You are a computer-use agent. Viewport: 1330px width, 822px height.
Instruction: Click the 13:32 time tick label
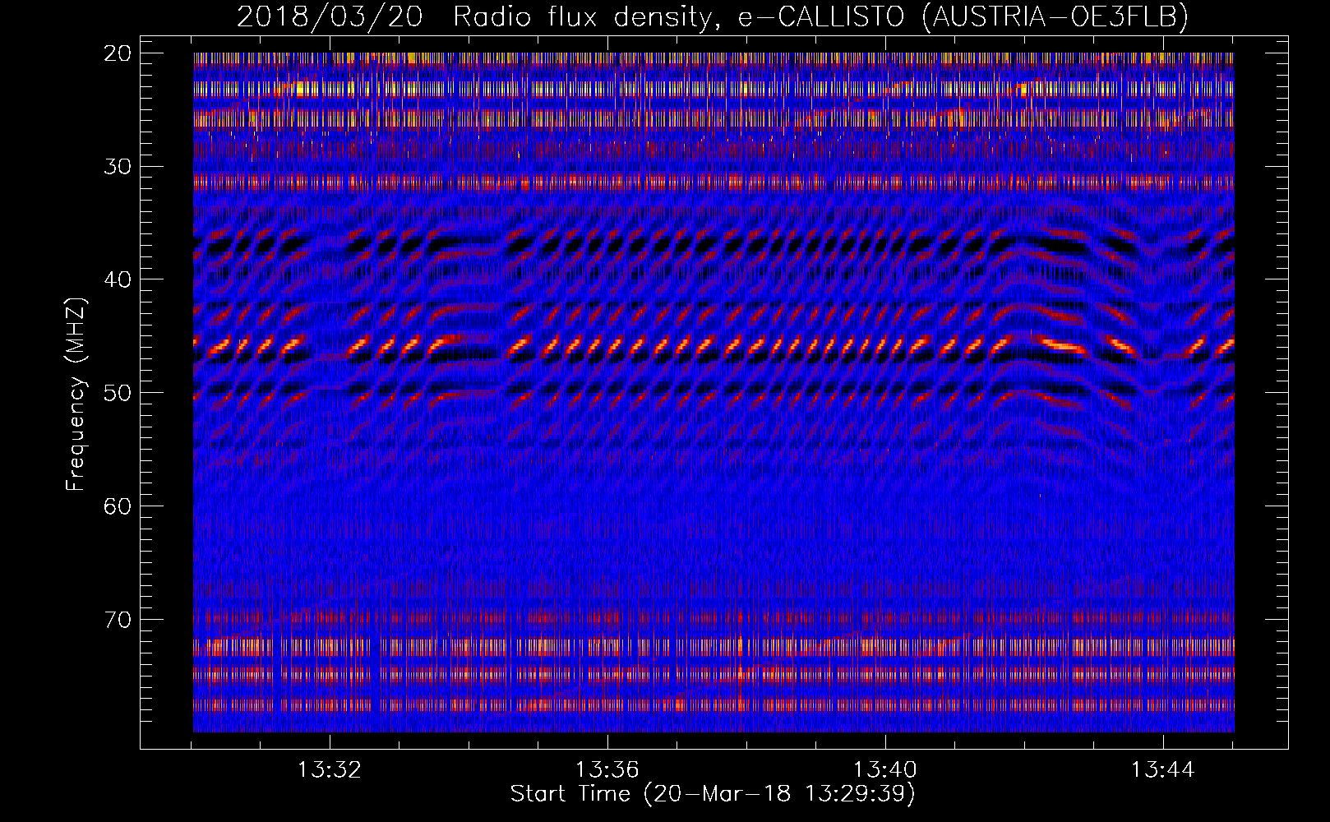[330, 770]
